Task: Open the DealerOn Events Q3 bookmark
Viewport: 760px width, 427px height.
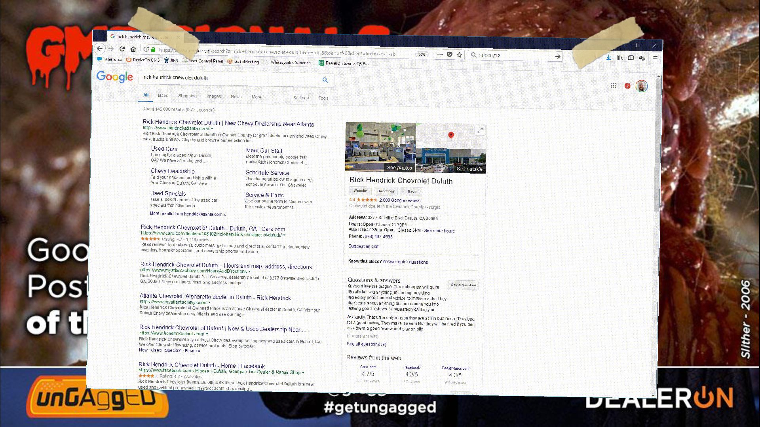Action: coord(344,63)
